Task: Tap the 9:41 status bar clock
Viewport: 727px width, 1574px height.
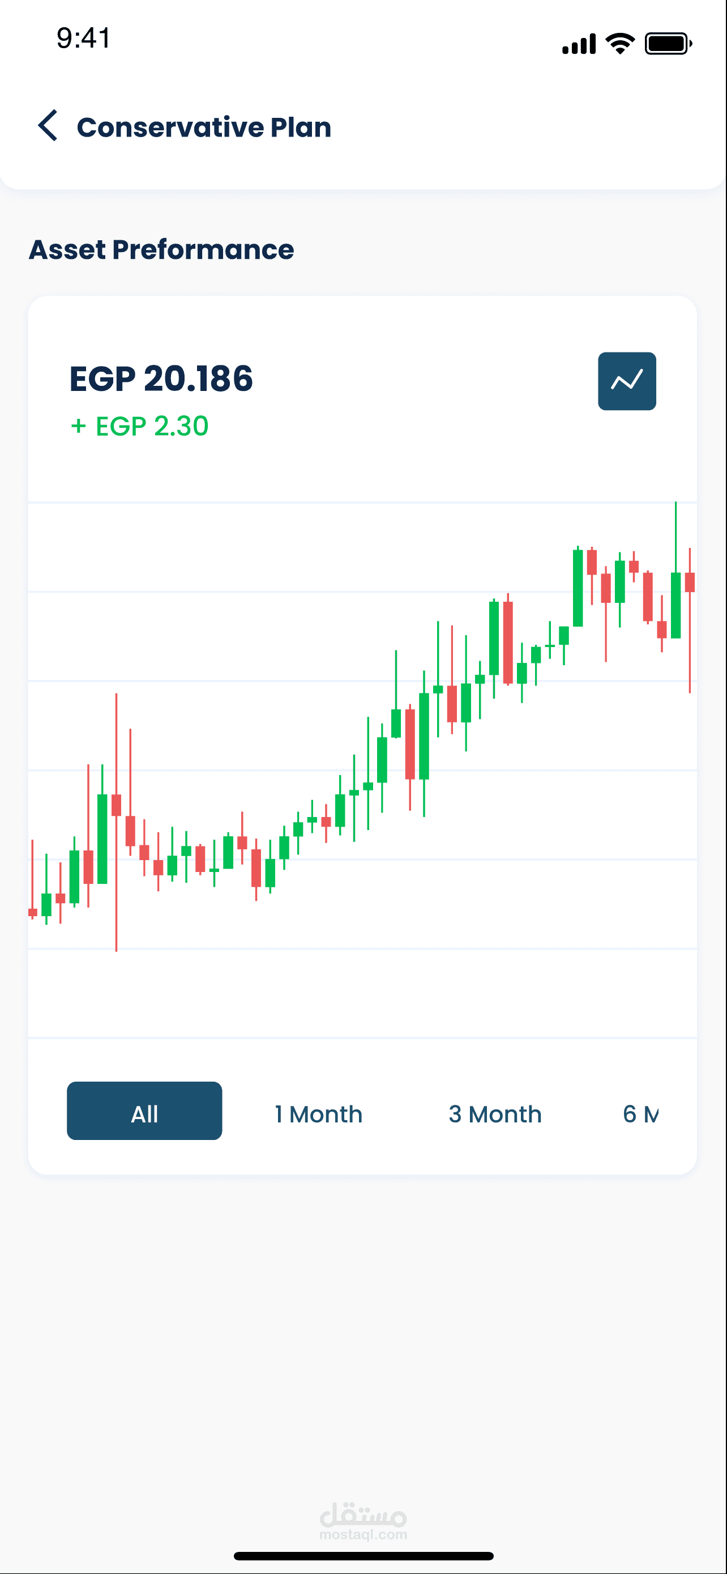Action: pyautogui.click(x=84, y=38)
